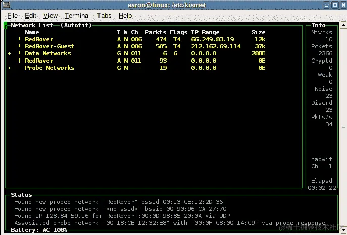The width and height of the screenshot is (347, 235).
Task: Click the terminal scrollbar thumb grip
Action: (x=343, y=128)
